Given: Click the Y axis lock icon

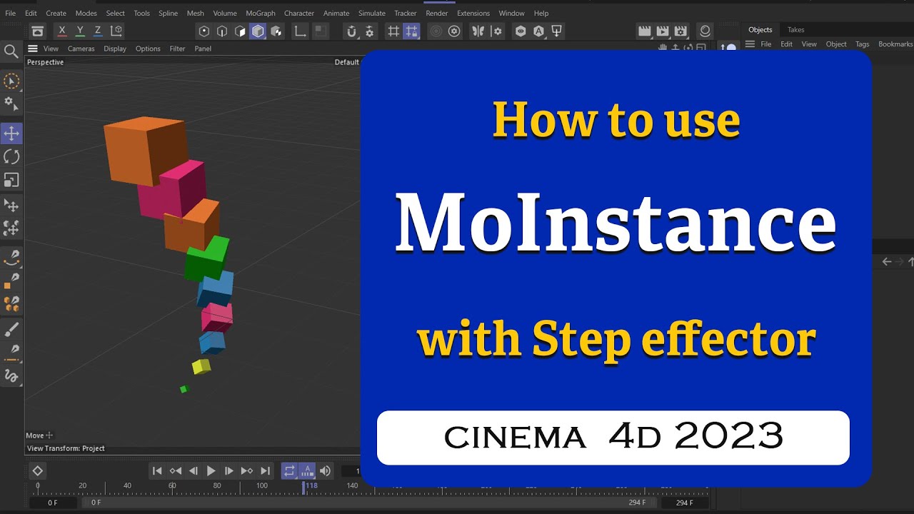Looking at the screenshot, I should click(80, 31).
